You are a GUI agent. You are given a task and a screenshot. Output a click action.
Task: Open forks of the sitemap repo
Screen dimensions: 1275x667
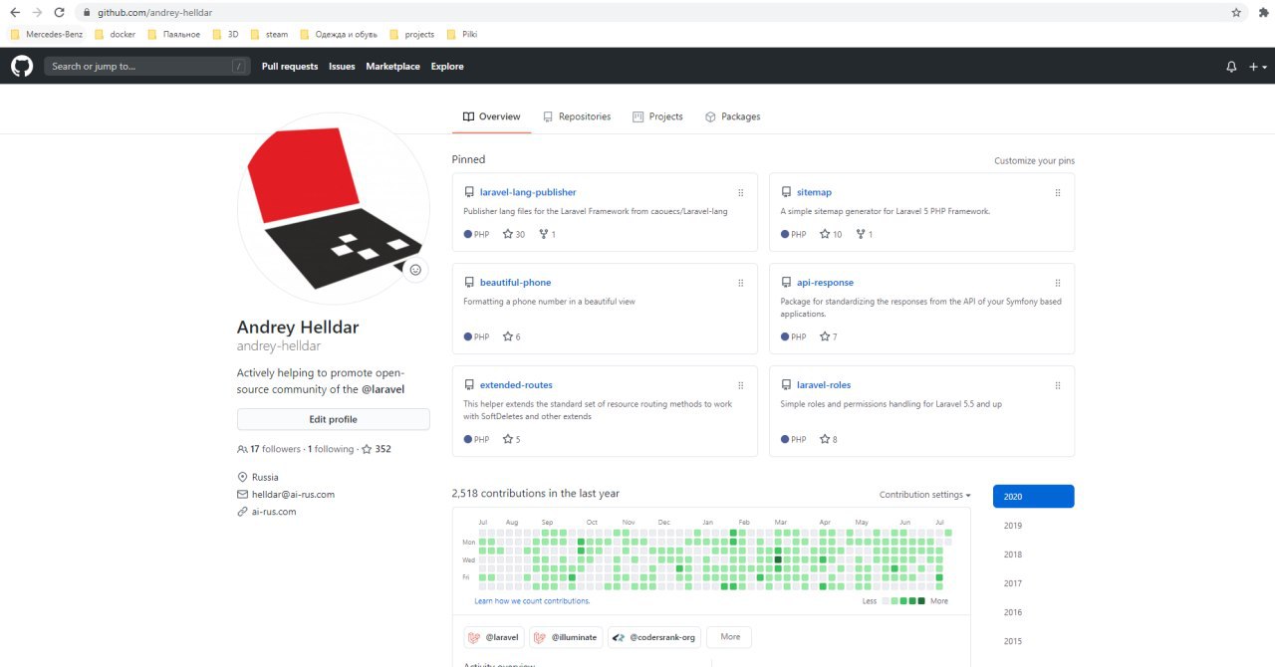[x=864, y=234]
